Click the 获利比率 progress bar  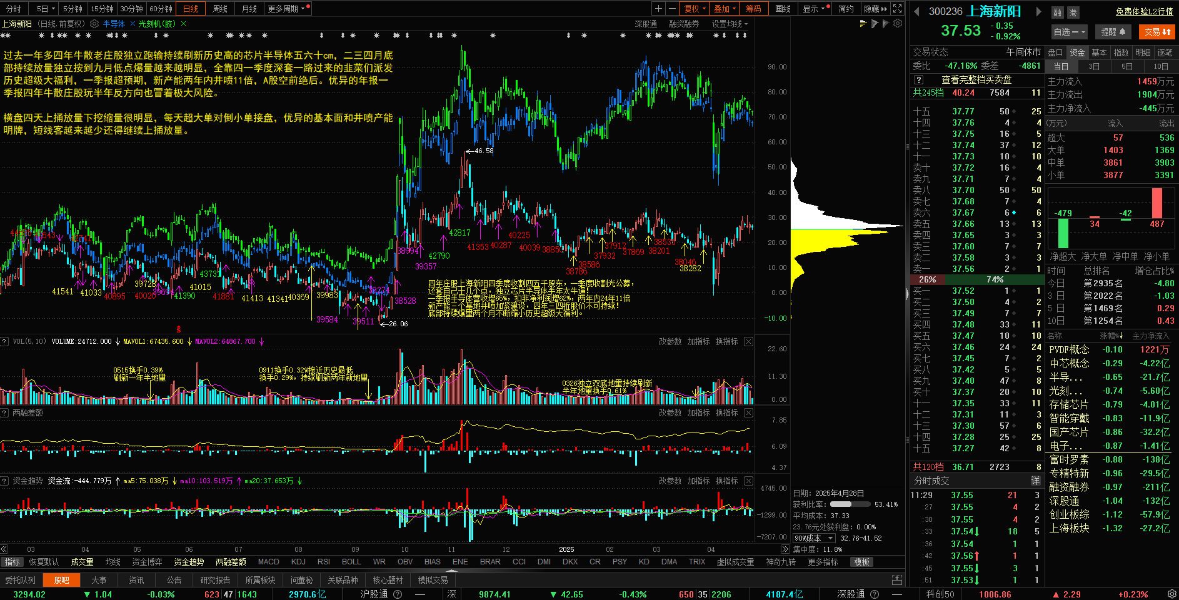(850, 504)
